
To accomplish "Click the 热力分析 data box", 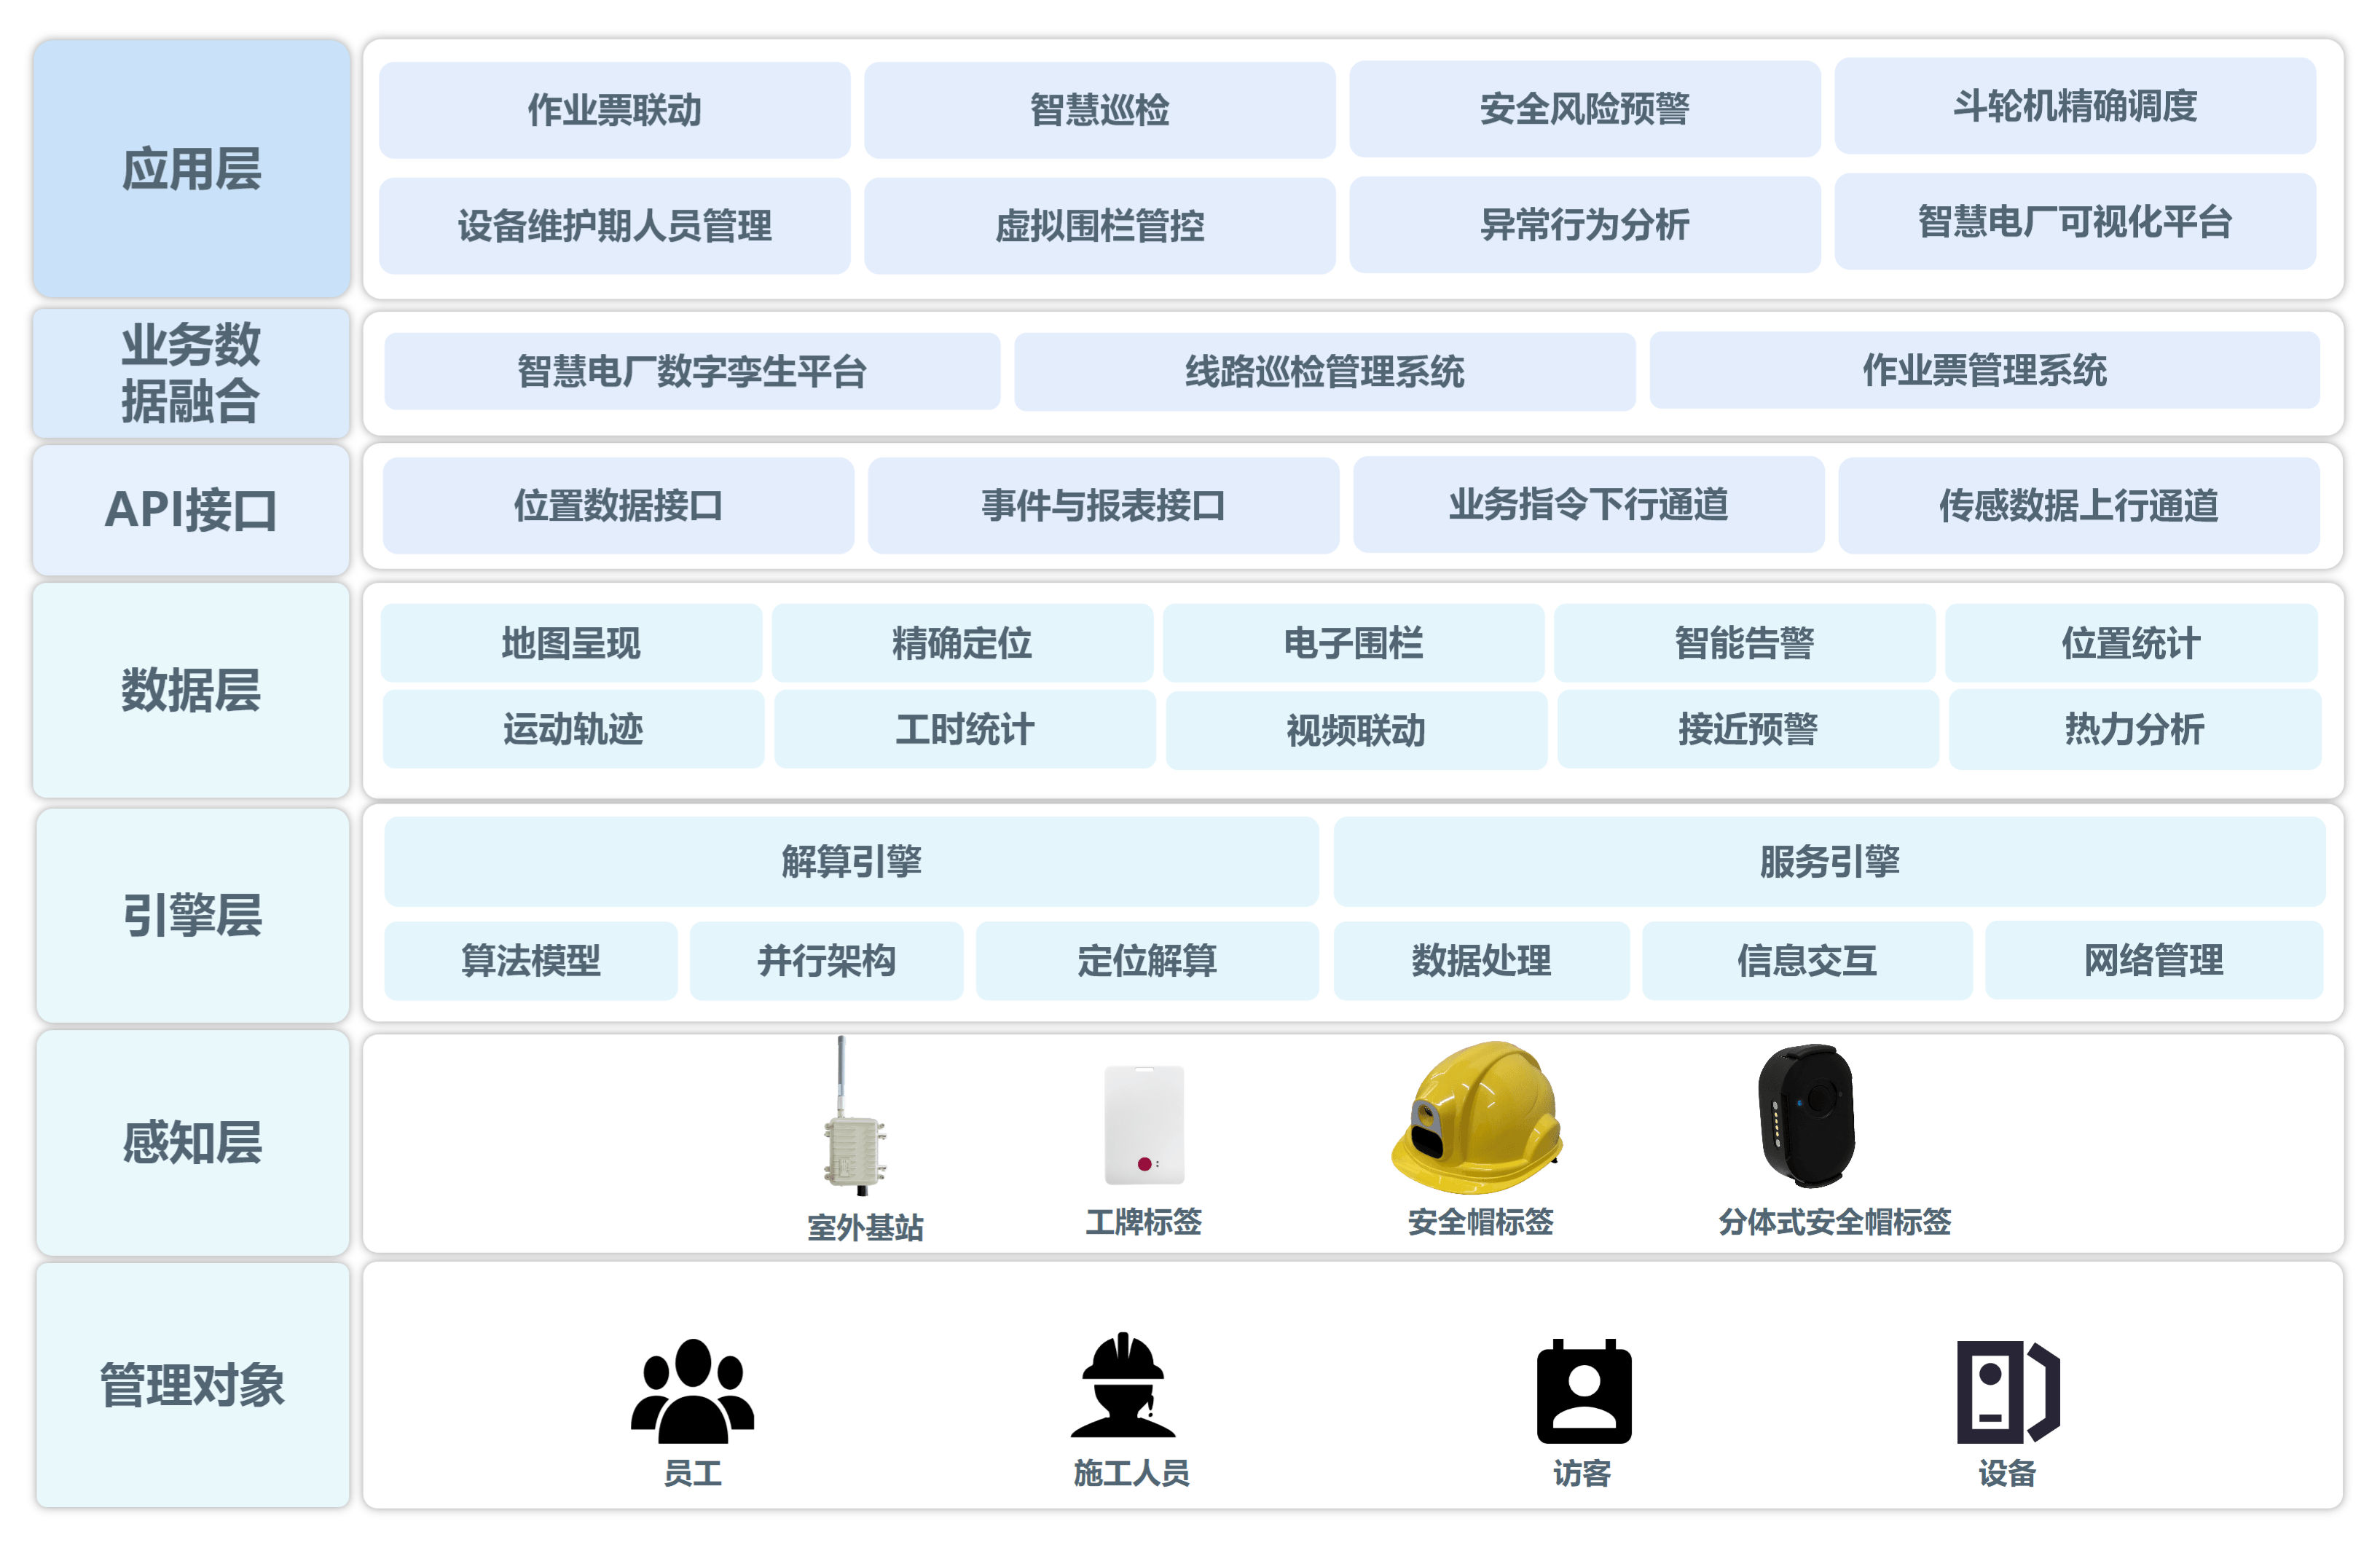I will (x=2134, y=729).
